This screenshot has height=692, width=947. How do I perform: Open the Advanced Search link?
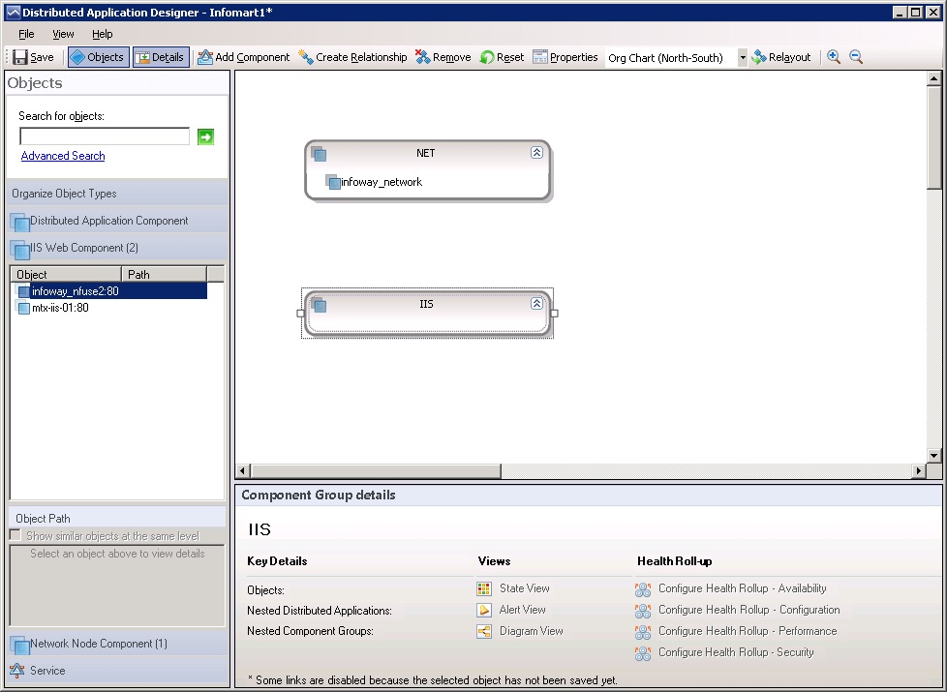coord(63,156)
